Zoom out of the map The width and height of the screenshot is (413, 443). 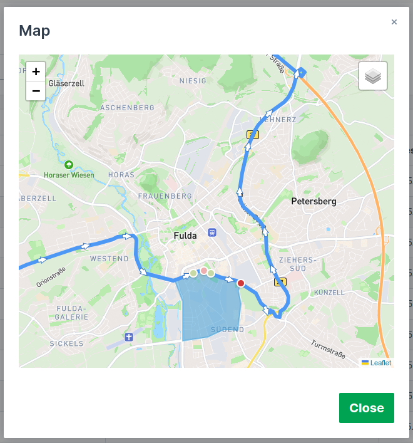tap(36, 91)
